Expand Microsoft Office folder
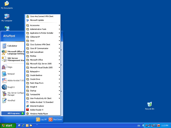This screenshot has height=128, width=171. coord(43,60)
